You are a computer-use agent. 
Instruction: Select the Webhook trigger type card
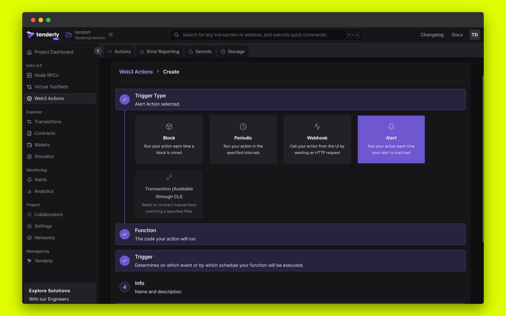coord(317,139)
